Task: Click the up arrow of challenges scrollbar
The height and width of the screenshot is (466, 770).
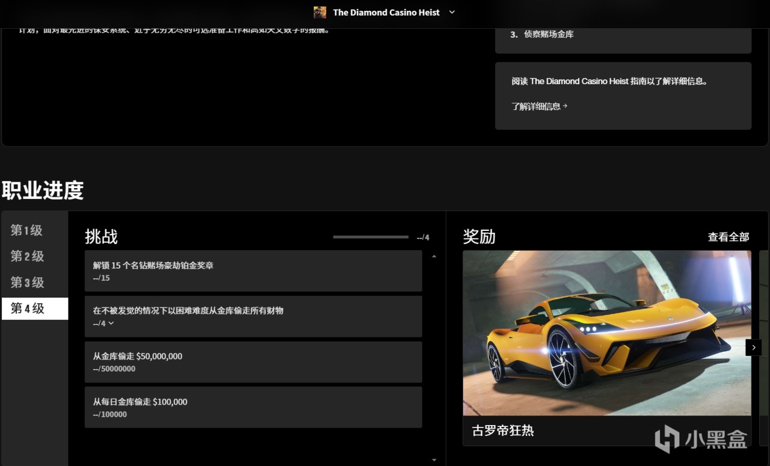Action: click(x=434, y=256)
